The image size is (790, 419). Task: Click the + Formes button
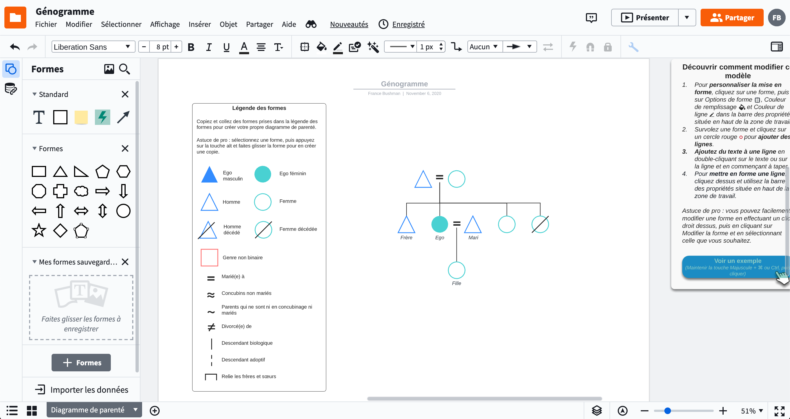tap(81, 363)
